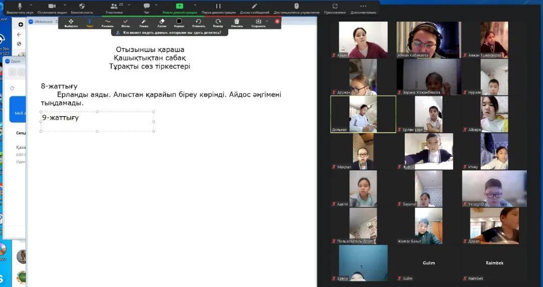Click the 'Кто может видеть данные' banner
543x287 pixels.
169,33
